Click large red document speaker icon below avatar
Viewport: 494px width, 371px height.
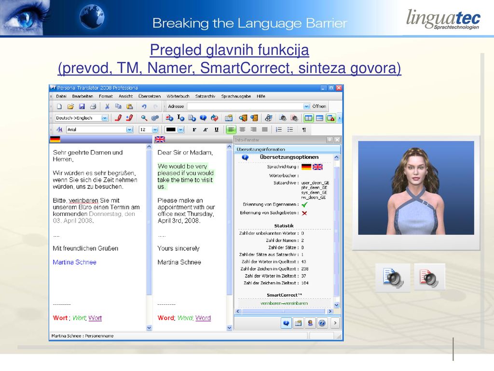[429, 277]
